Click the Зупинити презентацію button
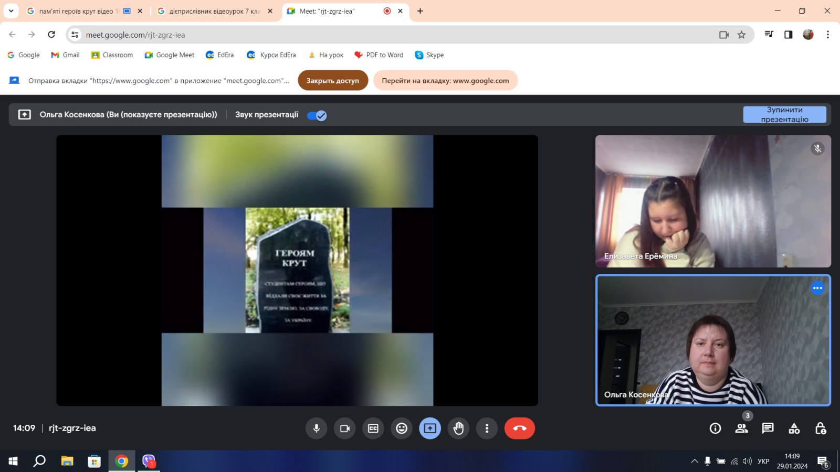840x472 pixels. pos(784,114)
